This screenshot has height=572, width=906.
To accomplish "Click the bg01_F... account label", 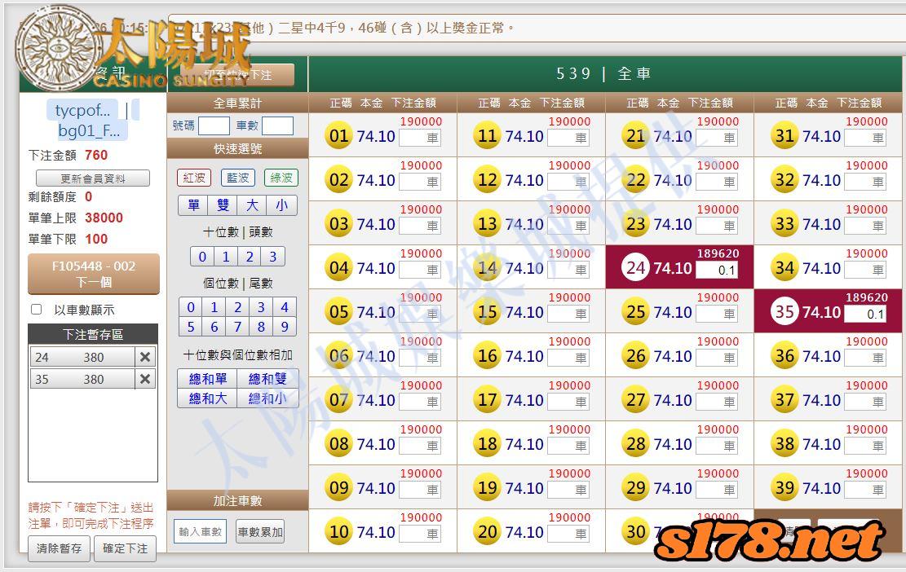I will tap(89, 130).
